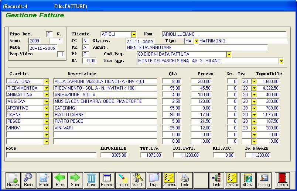Select description VILLA CAPRONI (VIZZOLA TICINO)

105,81
